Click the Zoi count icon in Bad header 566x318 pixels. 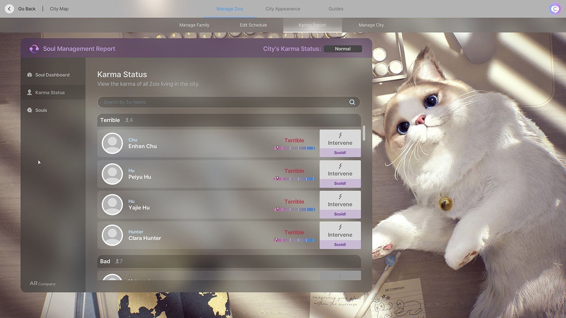[x=117, y=261]
